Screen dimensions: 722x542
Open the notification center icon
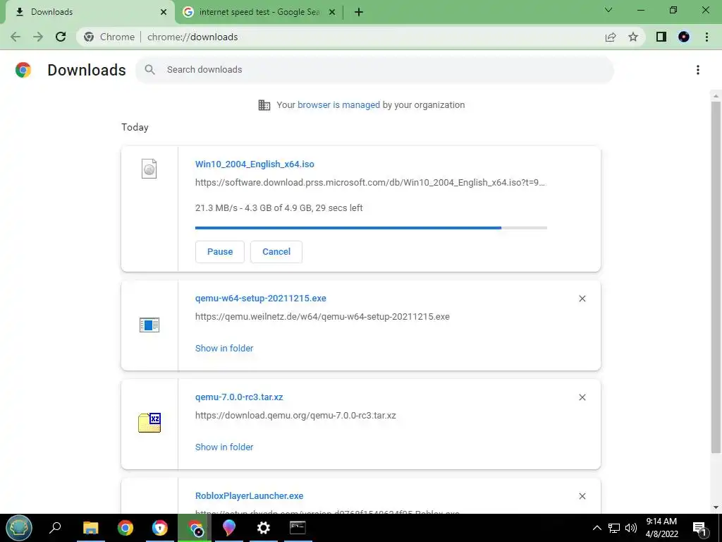pyautogui.click(x=700, y=529)
